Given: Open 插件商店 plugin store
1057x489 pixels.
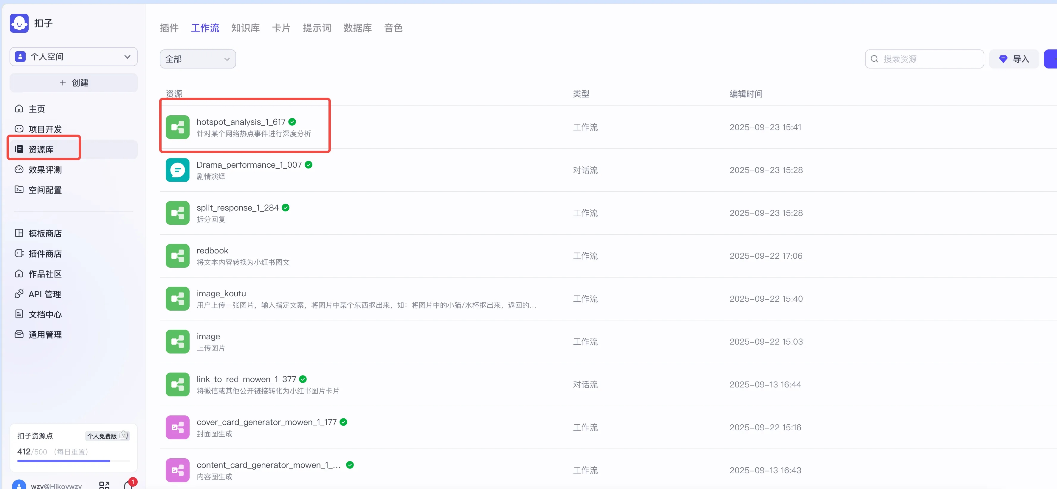Looking at the screenshot, I should [44, 254].
